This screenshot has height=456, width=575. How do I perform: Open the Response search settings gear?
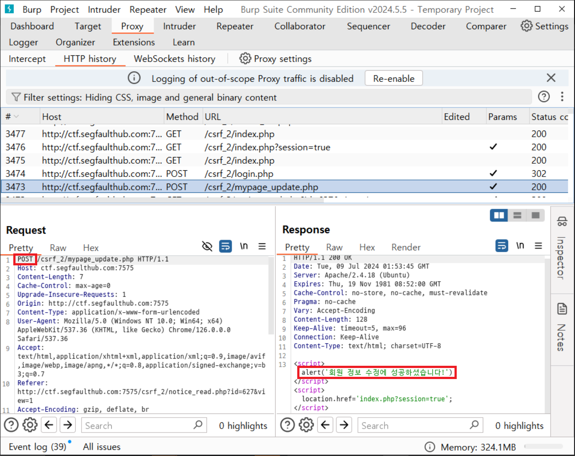click(306, 425)
